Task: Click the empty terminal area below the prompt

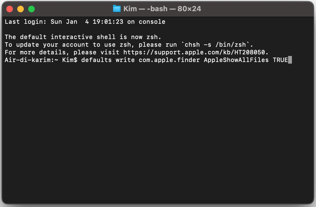Action: point(158,131)
